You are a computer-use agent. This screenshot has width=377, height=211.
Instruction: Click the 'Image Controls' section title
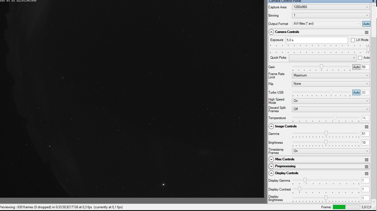coord(286,126)
